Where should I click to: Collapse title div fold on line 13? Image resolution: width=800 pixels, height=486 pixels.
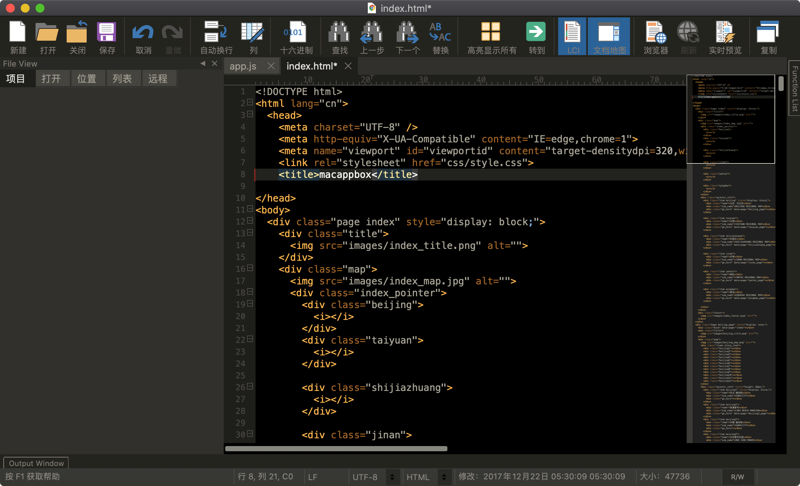pyautogui.click(x=250, y=233)
